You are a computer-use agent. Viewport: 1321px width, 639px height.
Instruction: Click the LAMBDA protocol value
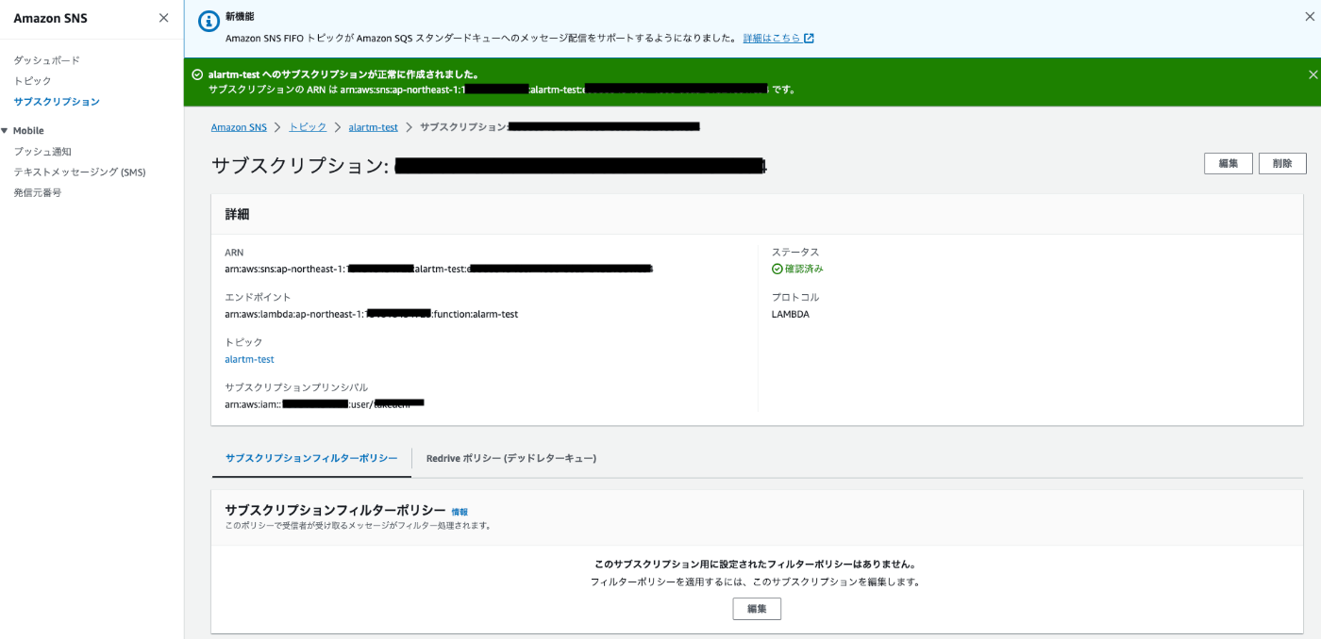click(791, 314)
